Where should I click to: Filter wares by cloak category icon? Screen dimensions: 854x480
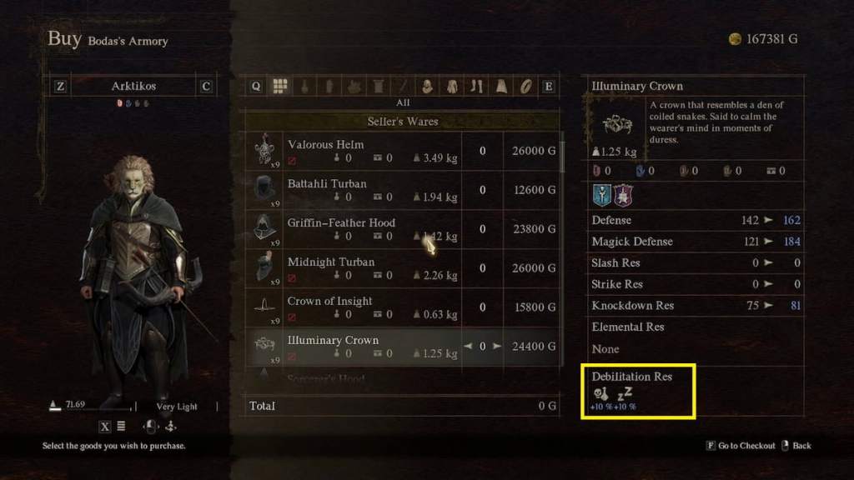coord(501,86)
